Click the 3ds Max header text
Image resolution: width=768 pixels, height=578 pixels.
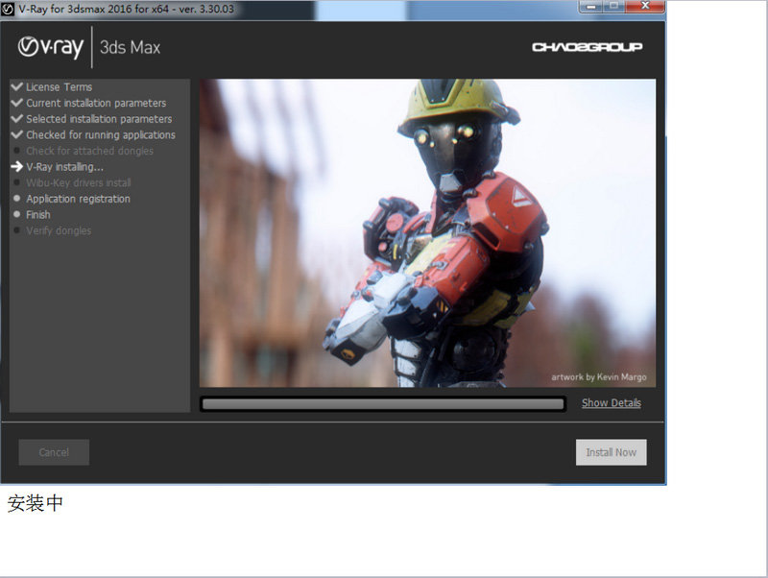pyautogui.click(x=130, y=47)
